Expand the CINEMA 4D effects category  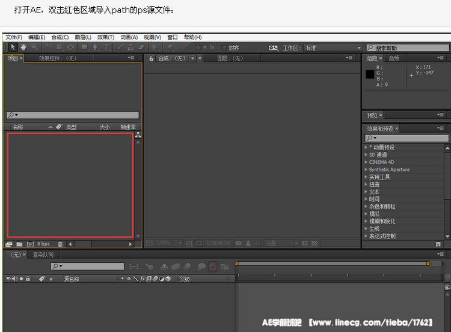click(366, 162)
